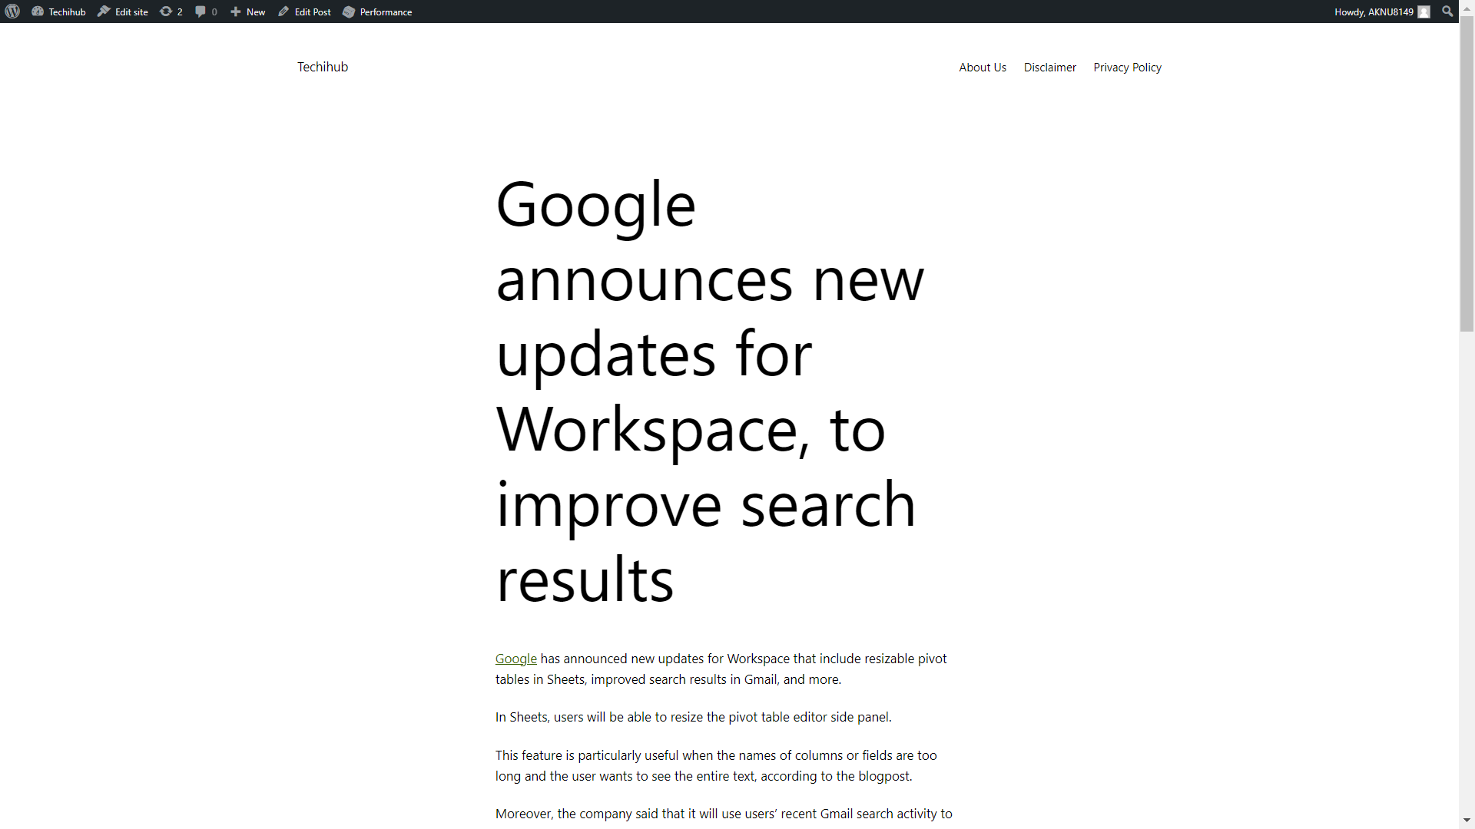Open the admin bar search icon
1475x829 pixels.
pos(1447,12)
